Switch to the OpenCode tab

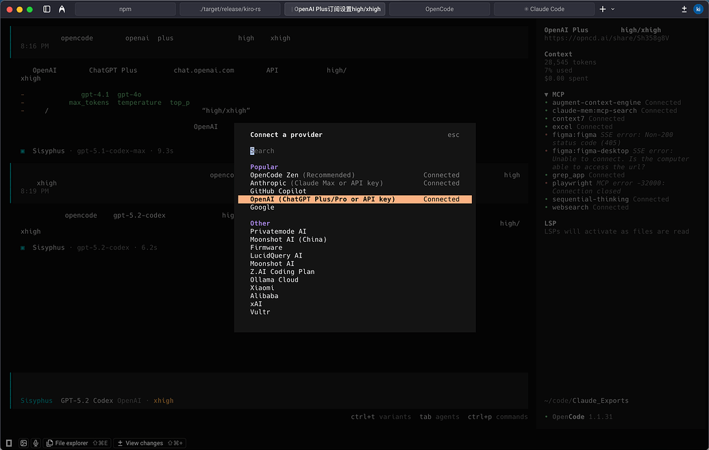(x=440, y=9)
